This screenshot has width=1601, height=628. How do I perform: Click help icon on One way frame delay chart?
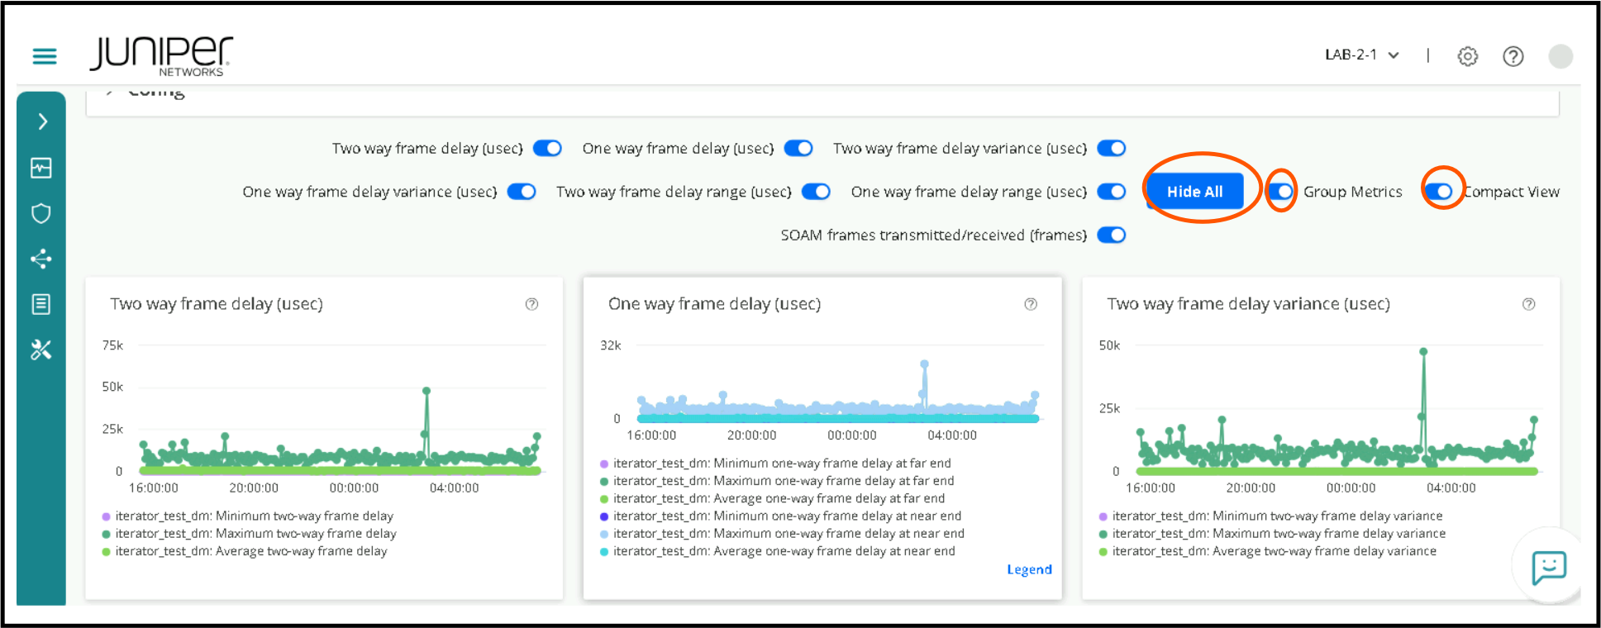[x=1031, y=304]
